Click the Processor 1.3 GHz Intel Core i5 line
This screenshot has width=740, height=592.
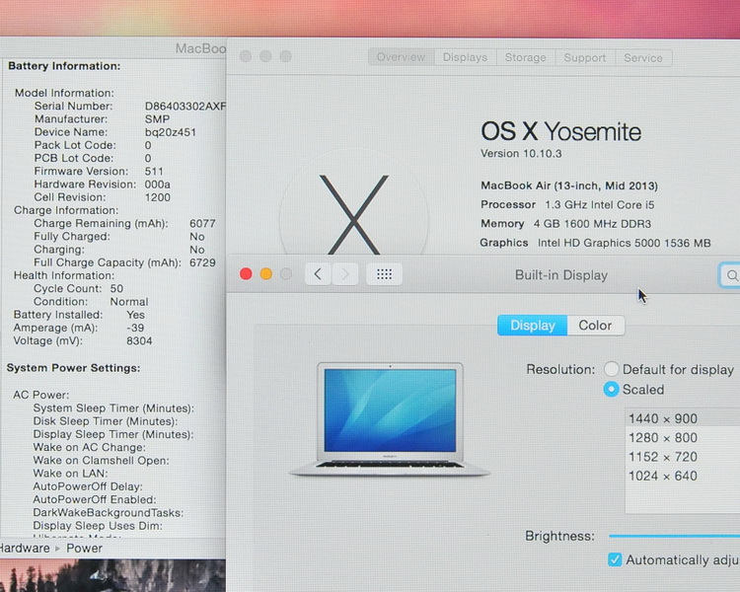coord(567,204)
